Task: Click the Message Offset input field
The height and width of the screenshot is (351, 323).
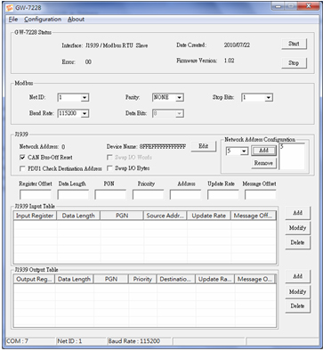Action: 261,195
